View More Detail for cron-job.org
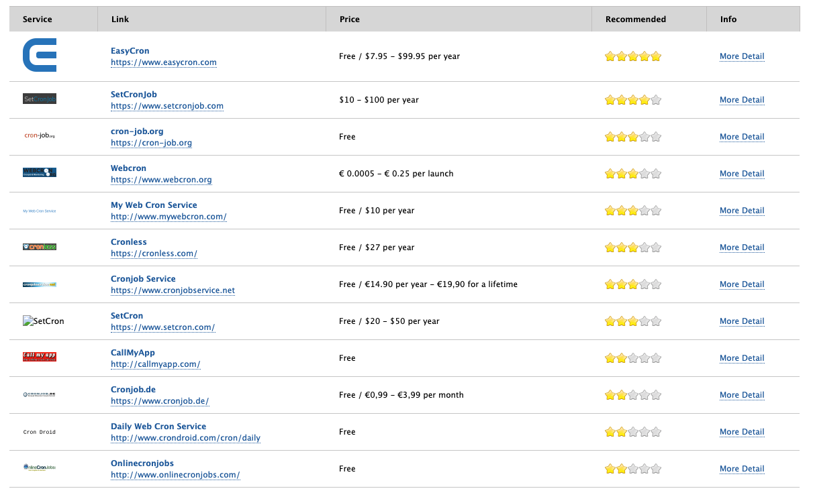 (x=742, y=137)
